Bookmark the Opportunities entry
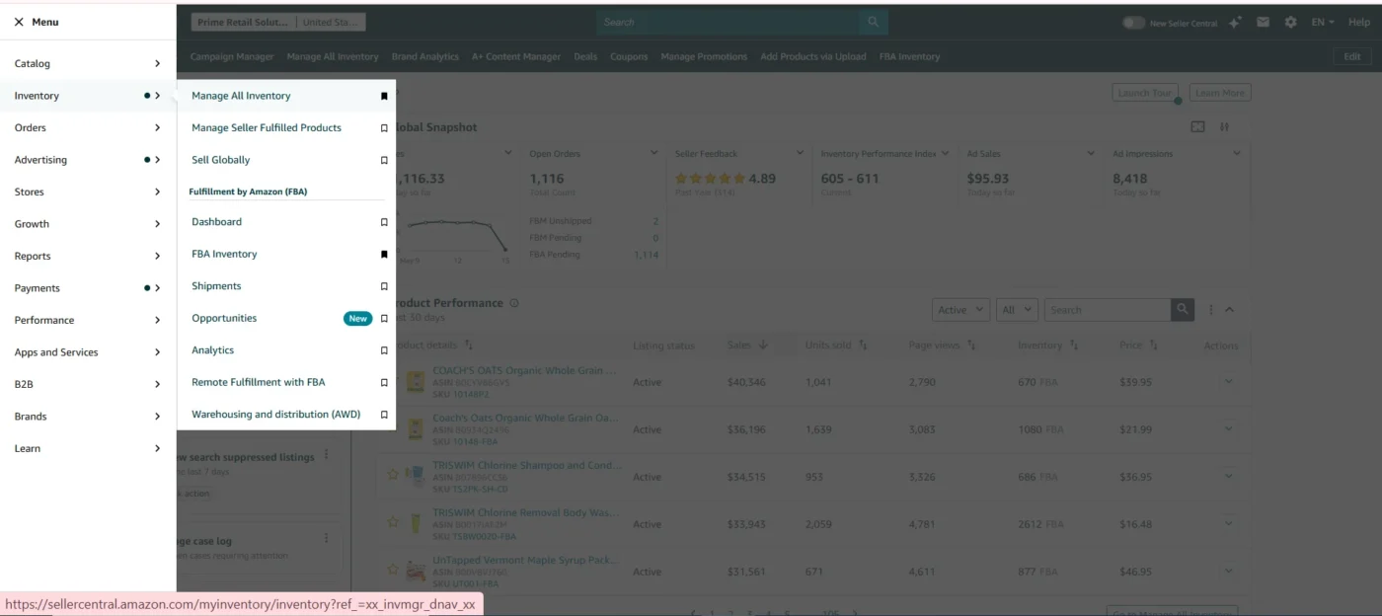Image resolution: width=1382 pixels, height=616 pixels. click(x=384, y=318)
